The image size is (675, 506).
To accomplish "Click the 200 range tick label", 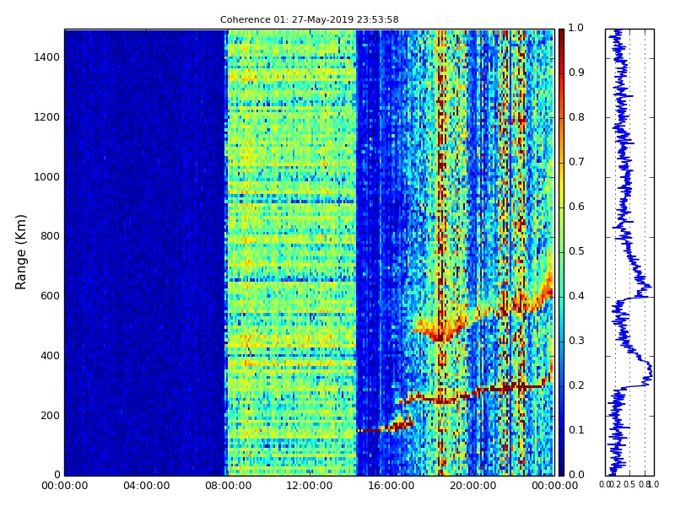I will pos(51,416).
